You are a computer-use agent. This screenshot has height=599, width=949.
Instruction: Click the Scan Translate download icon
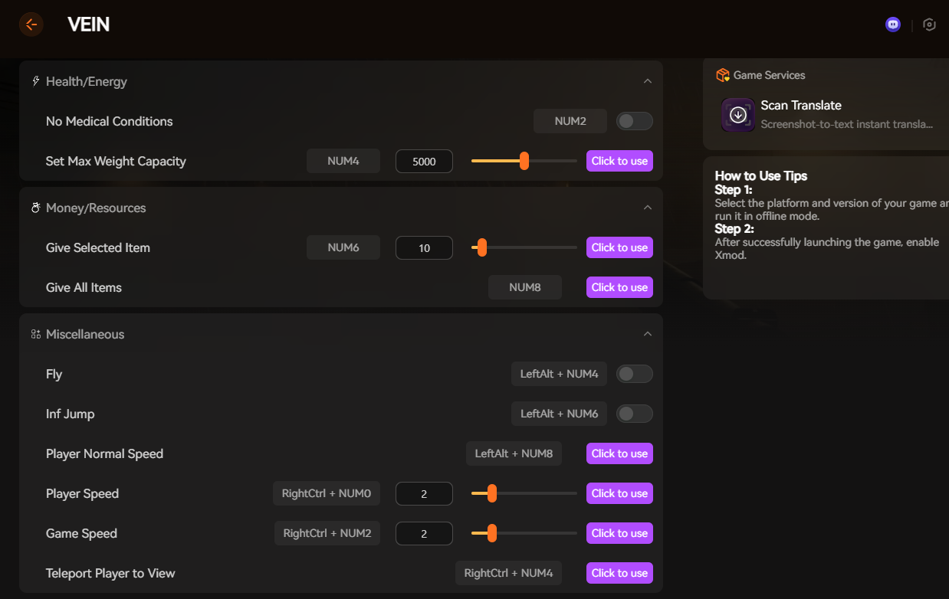tap(738, 115)
